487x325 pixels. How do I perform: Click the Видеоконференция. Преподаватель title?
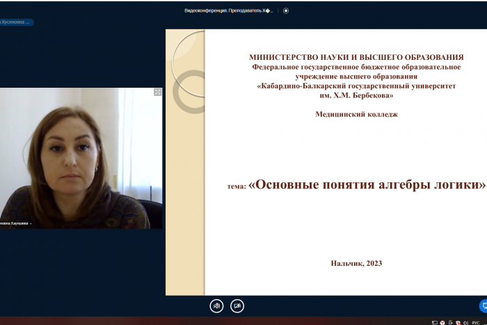229,10
